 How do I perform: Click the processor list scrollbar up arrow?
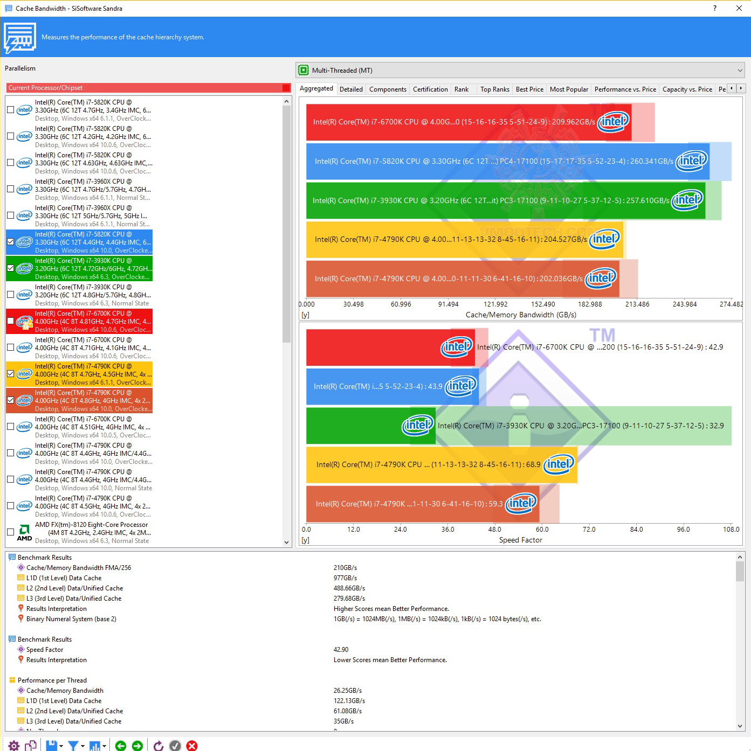pos(287,101)
